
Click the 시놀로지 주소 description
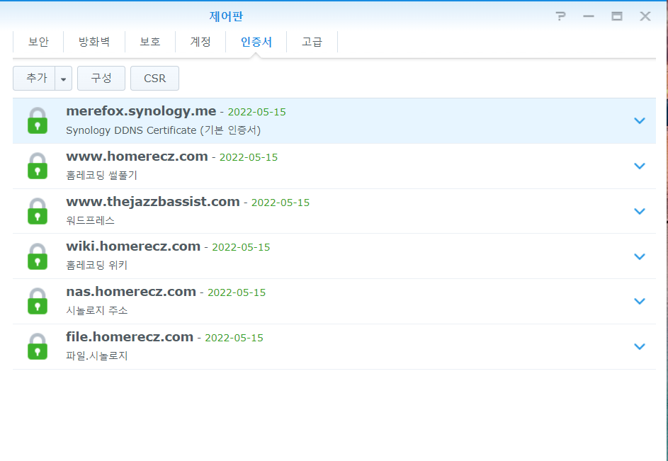97,311
